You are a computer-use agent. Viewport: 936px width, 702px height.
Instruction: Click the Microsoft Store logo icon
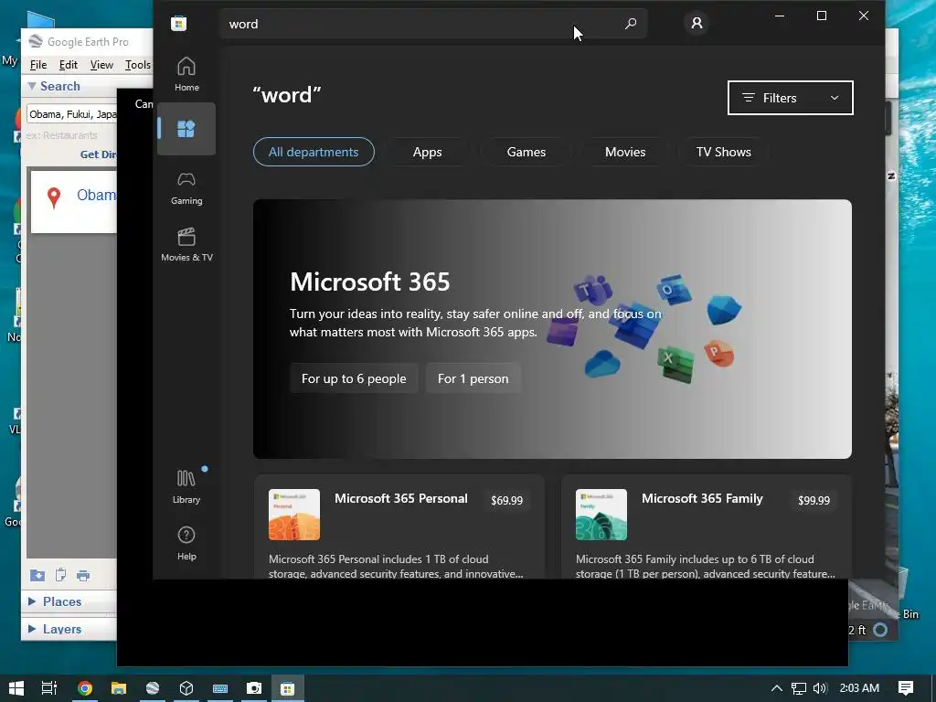point(178,23)
